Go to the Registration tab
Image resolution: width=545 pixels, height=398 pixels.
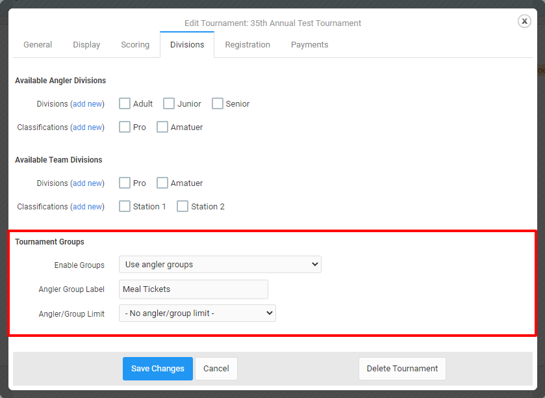pos(247,44)
